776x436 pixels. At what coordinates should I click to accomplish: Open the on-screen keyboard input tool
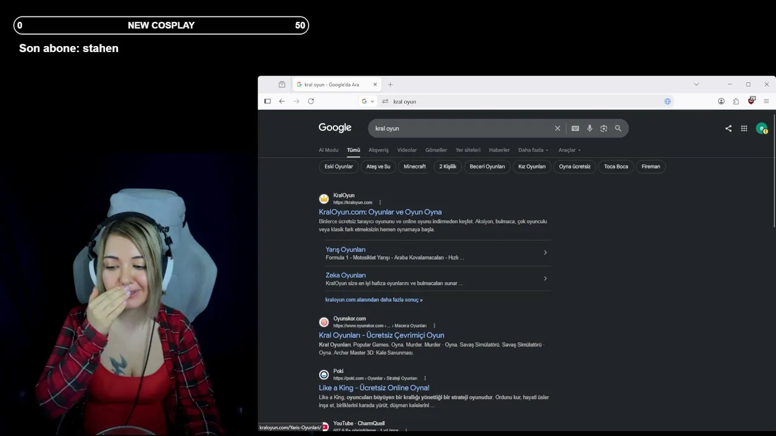tap(575, 128)
